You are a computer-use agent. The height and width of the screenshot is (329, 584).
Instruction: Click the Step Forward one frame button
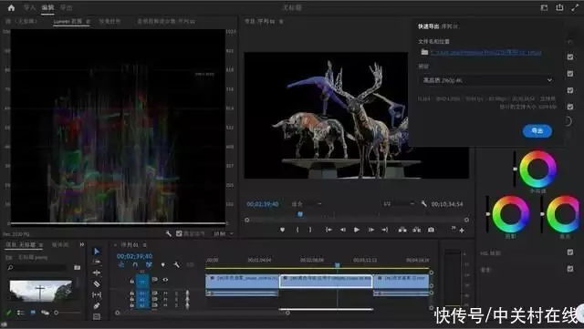371,230
